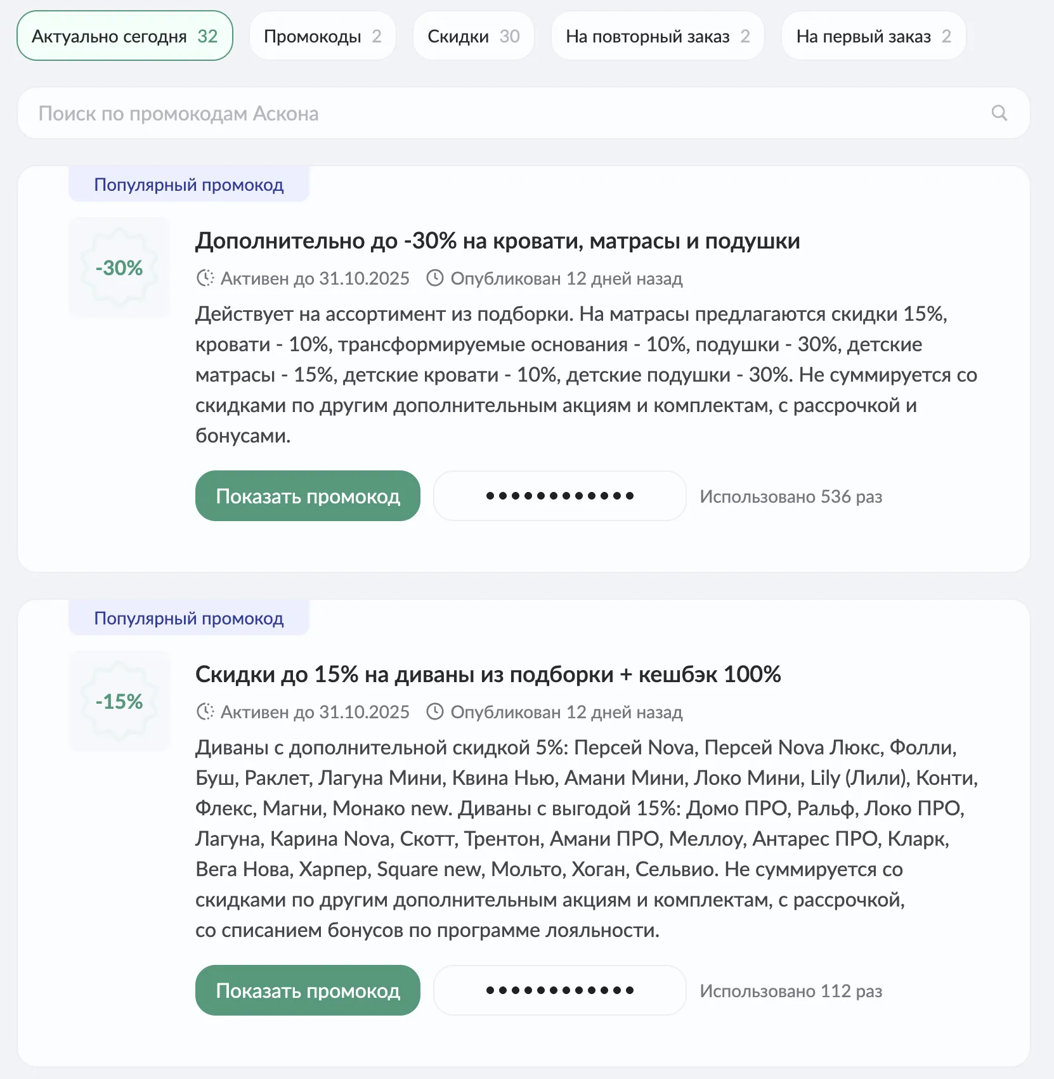Enable the 'На повторный заказ' filter

coord(657,36)
